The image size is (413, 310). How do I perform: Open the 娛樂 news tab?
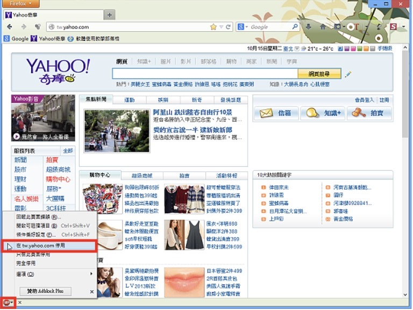163,100
